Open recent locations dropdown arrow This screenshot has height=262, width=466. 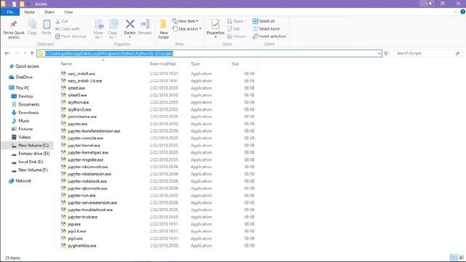pos(25,53)
